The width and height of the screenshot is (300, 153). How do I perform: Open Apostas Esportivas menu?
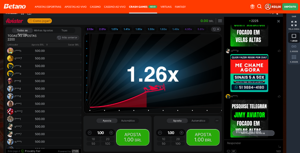tap(48, 7)
